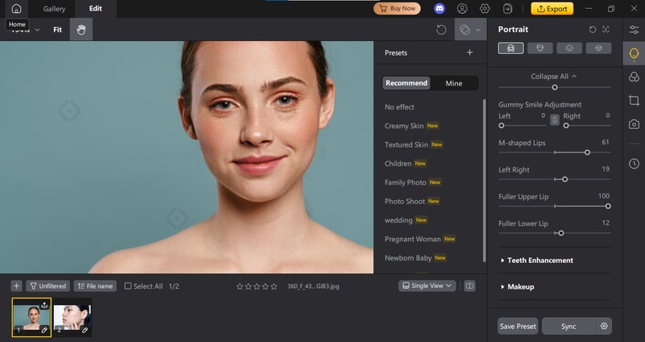Click the M-shaped Lips slider handle
The image size is (645, 342).
587,152
